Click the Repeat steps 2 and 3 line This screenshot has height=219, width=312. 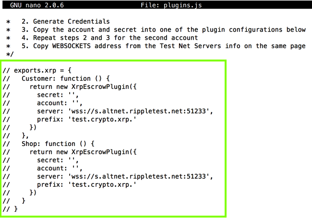109,38
